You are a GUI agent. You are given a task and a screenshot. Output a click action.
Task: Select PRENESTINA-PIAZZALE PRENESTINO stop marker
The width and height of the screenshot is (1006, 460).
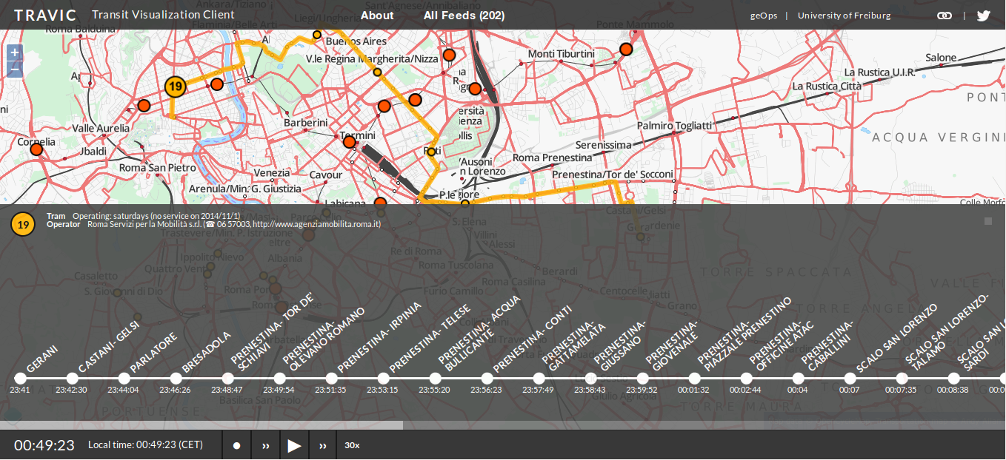694,378
